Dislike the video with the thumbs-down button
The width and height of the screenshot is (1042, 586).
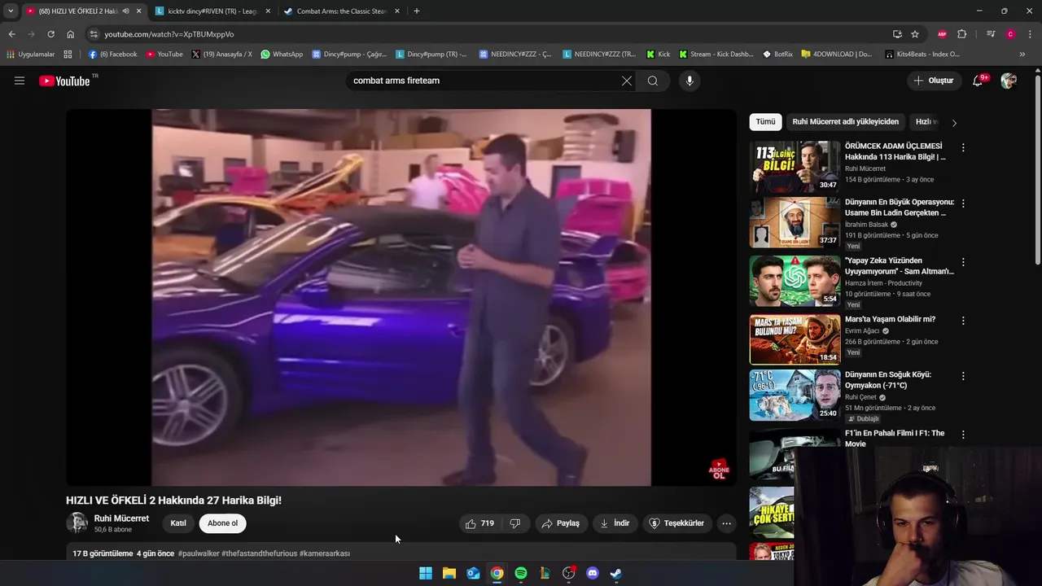515,523
